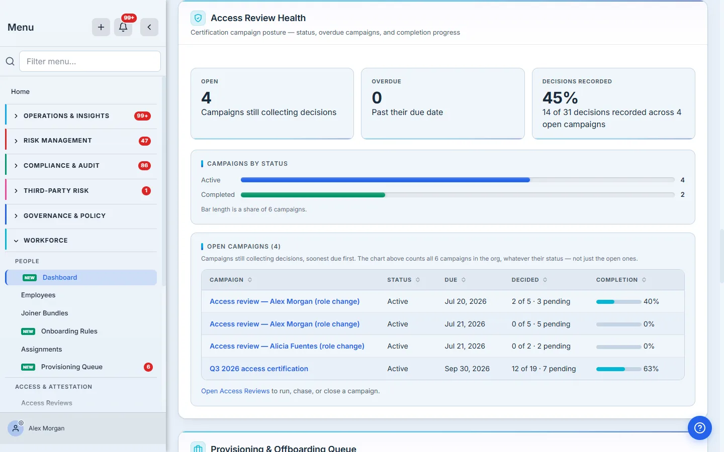Click the Active campaigns blue status bar
This screenshot has height=452, width=724.
click(x=385, y=180)
